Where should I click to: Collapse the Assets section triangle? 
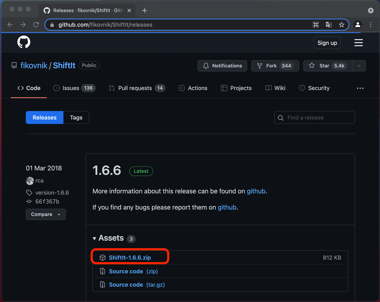(x=94, y=238)
